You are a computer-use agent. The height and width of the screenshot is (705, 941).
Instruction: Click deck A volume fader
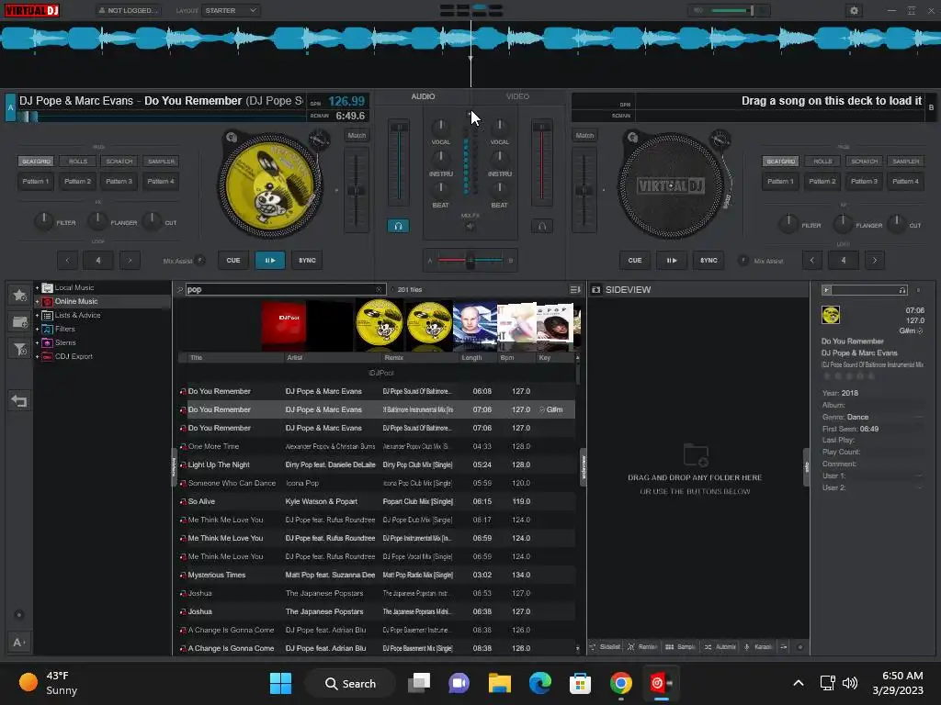pos(399,162)
